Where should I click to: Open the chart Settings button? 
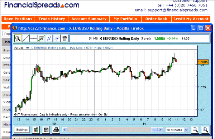tap(22, 130)
